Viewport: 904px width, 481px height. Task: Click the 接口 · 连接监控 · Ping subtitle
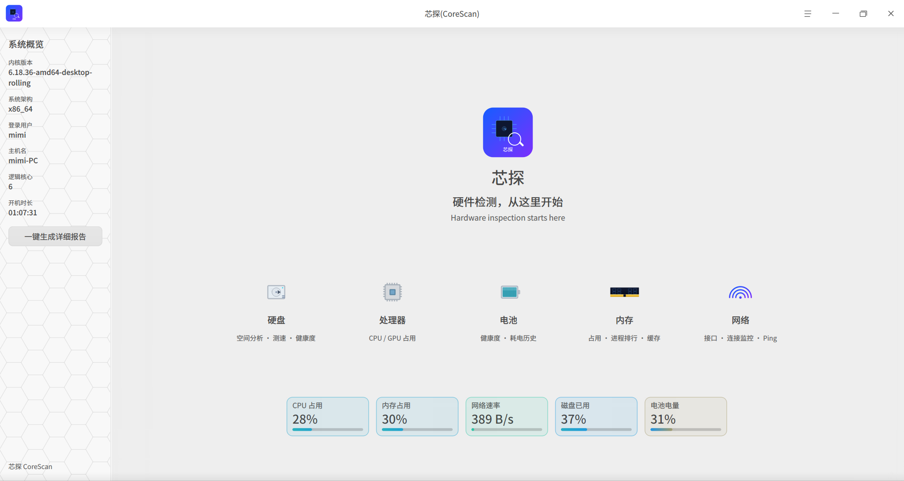pos(740,338)
